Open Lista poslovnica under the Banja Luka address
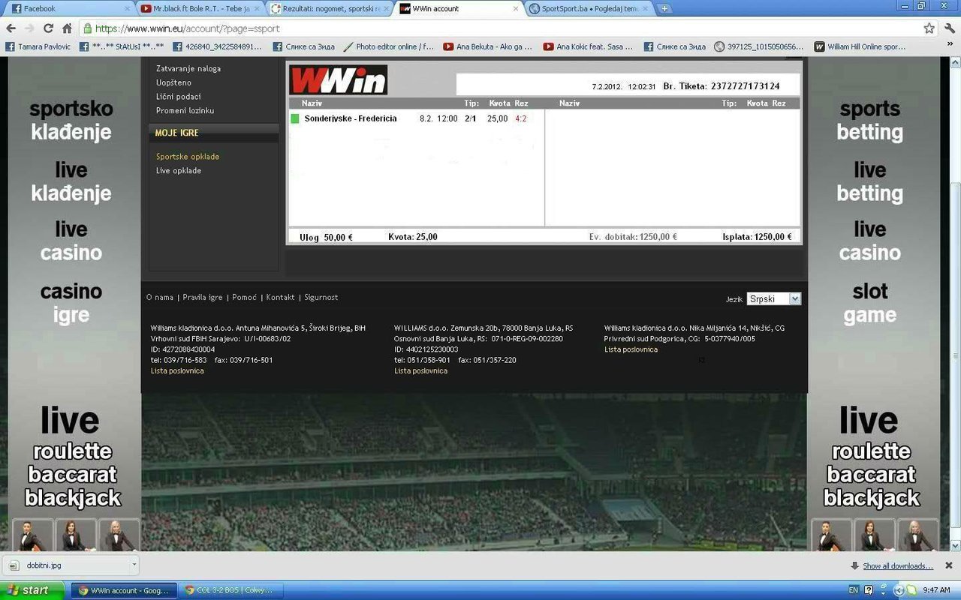This screenshot has height=600, width=961. coord(421,371)
